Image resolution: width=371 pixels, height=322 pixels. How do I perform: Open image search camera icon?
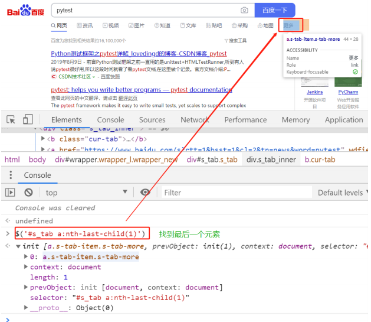(244, 10)
